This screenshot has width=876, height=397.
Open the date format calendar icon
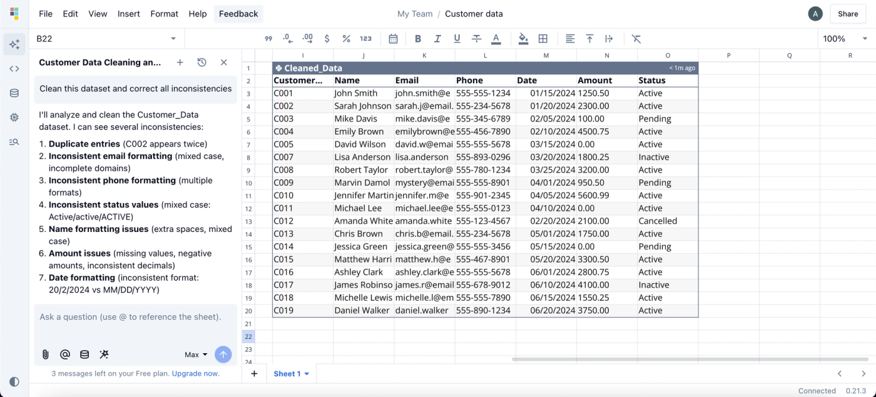point(393,39)
